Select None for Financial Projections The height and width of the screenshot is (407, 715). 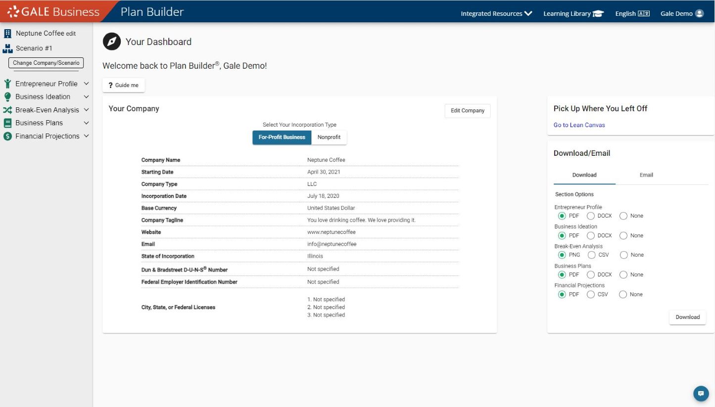(623, 295)
